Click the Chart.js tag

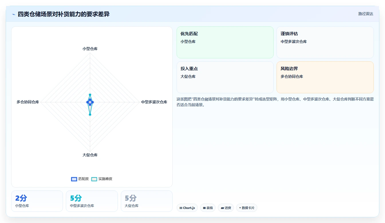(187, 208)
